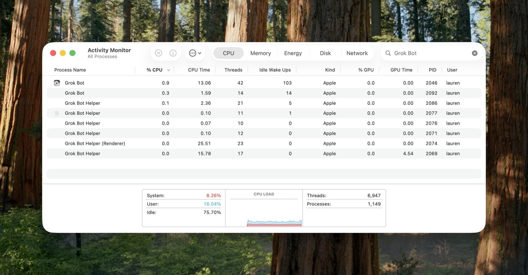This screenshot has width=528, height=275.
Task: Click the PID value 2074
Action: [x=431, y=143]
